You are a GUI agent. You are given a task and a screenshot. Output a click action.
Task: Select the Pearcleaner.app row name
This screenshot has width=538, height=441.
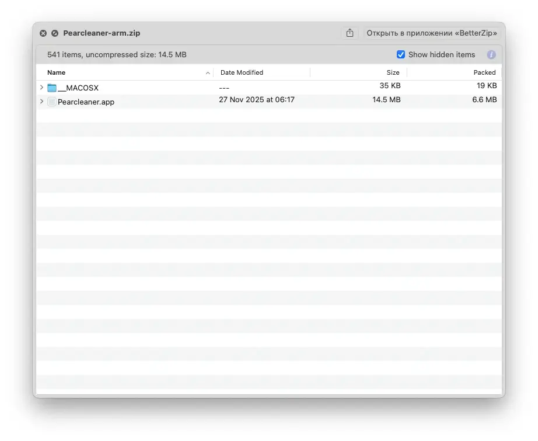point(86,102)
